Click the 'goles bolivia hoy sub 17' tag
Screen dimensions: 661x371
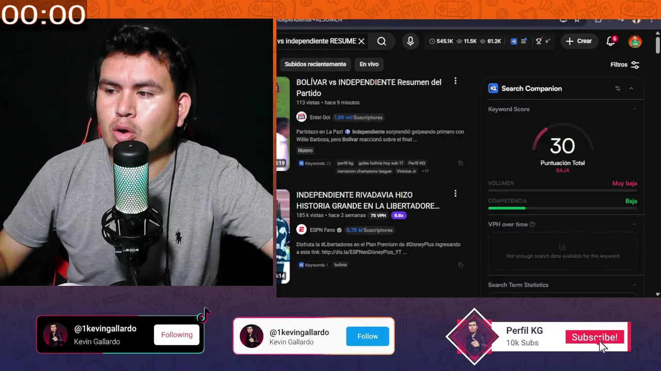tap(381, 163)
